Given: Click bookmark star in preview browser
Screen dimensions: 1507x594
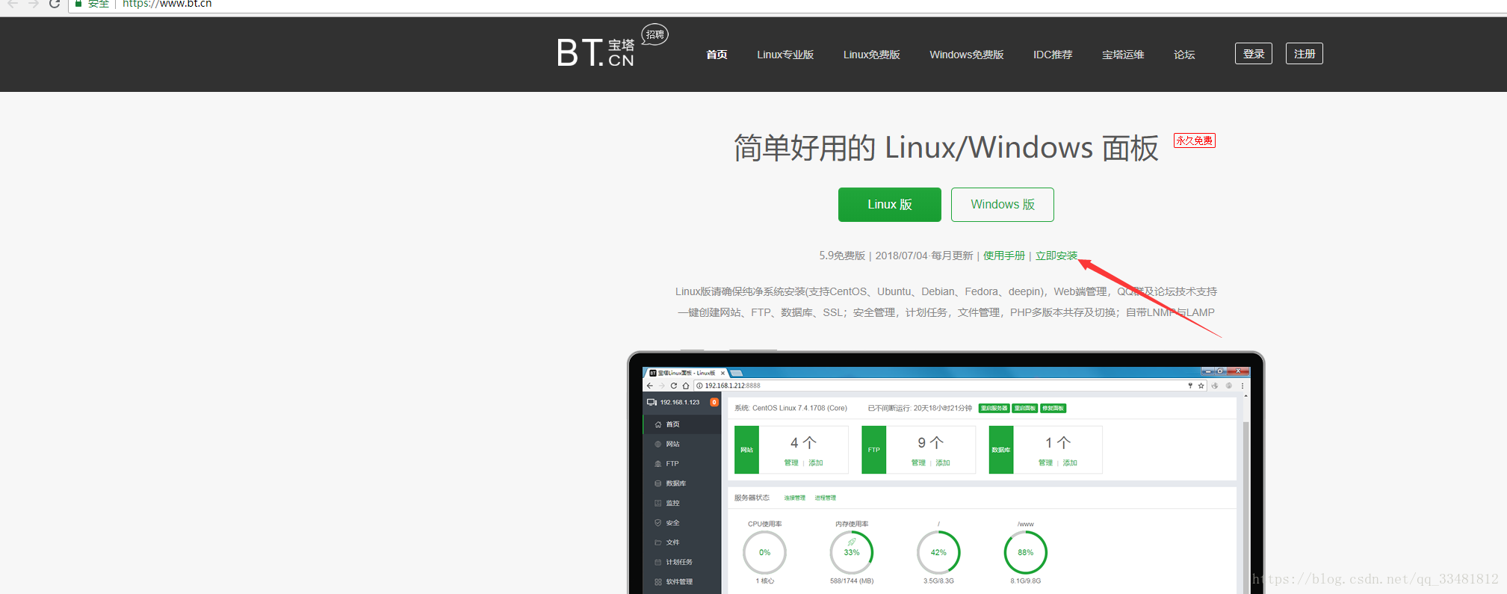Looking at the screenshot, I should 1201,386.
